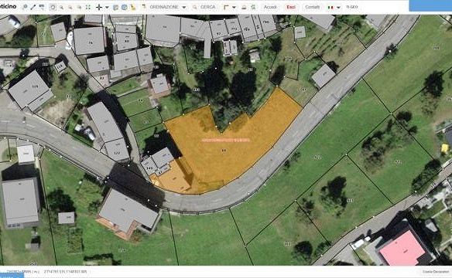This screenshot has height=278, width=452.
Task: Click the print icon in the toolbar
Action: click(244, 7)
